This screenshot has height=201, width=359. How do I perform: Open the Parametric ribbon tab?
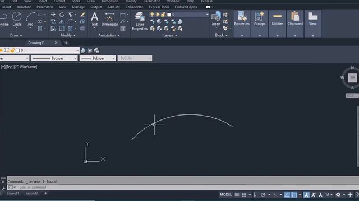(45, 7)
